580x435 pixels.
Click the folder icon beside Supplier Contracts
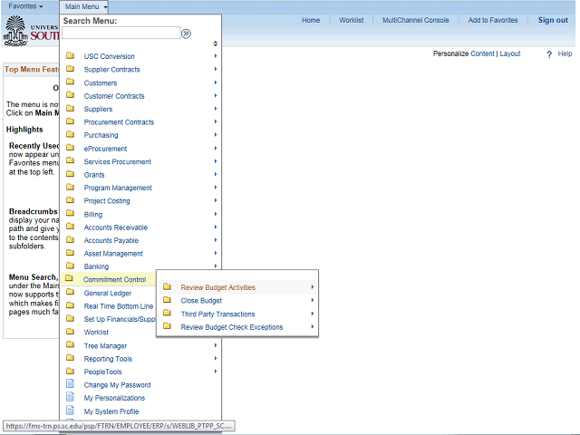coord(70,69)
